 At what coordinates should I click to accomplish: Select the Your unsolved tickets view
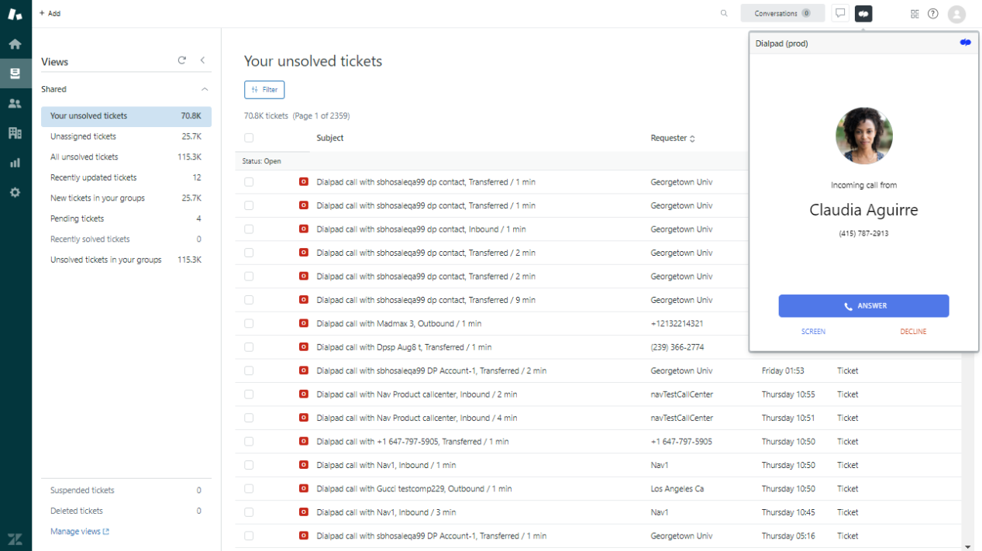point(126,116)
